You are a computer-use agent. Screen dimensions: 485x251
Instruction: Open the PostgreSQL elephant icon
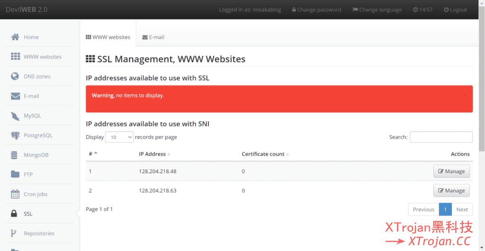coord(15,135)
